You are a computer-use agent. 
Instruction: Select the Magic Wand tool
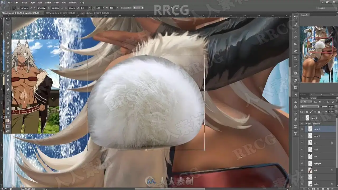[8, 39]
